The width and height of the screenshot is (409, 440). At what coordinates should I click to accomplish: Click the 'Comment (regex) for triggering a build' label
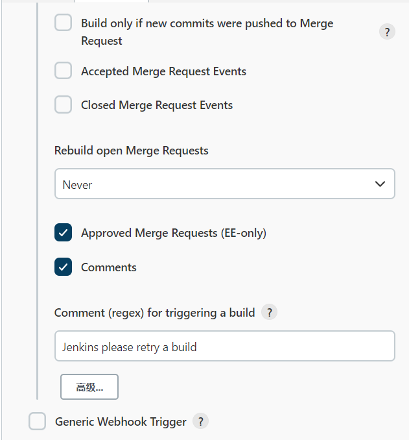(154, 313)
